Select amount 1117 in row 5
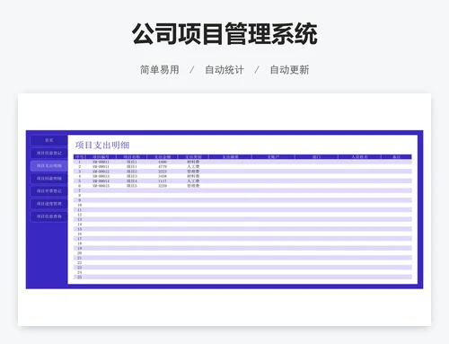 pyautogui.click(x=163, y=181)
